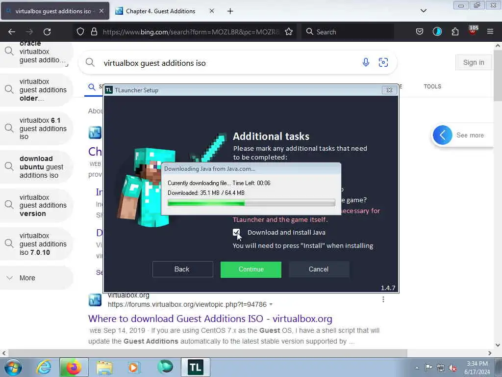The image size is (502, 377).
Task: Click the Bing Sign in button
Action: click(474, 62)
